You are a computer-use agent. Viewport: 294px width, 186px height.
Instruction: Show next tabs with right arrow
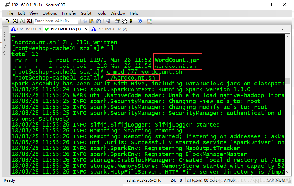pos(288,29)
